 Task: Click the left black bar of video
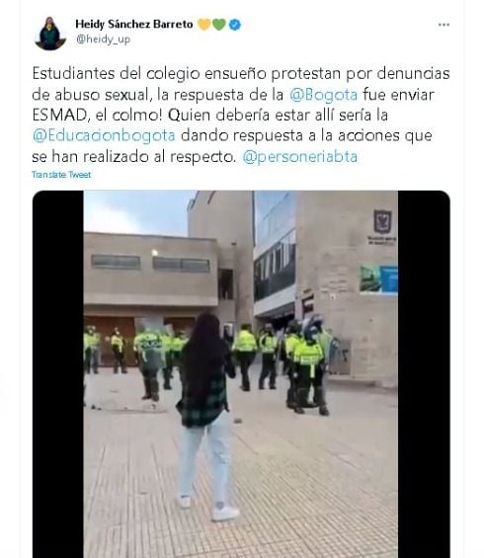[x=58, y=374]
